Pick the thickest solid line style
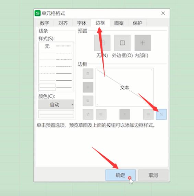Viewport: 194px width, 196px height. (64, 80)
